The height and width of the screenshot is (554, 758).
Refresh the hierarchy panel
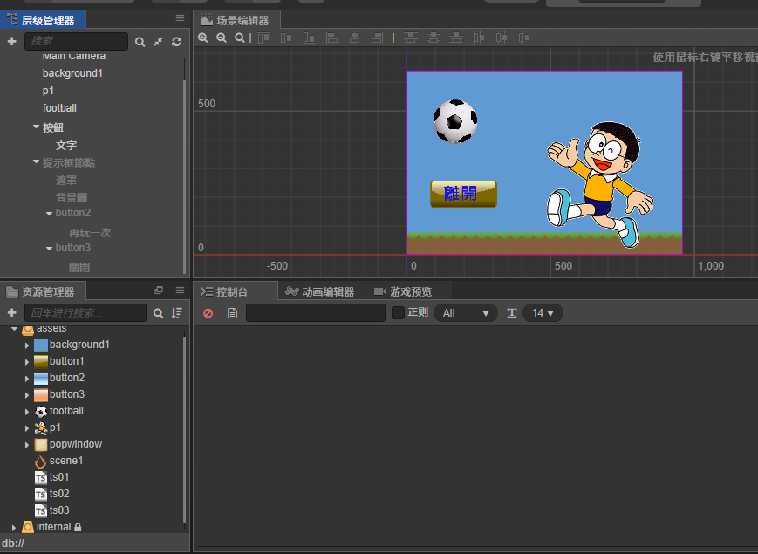click(176, 42)
